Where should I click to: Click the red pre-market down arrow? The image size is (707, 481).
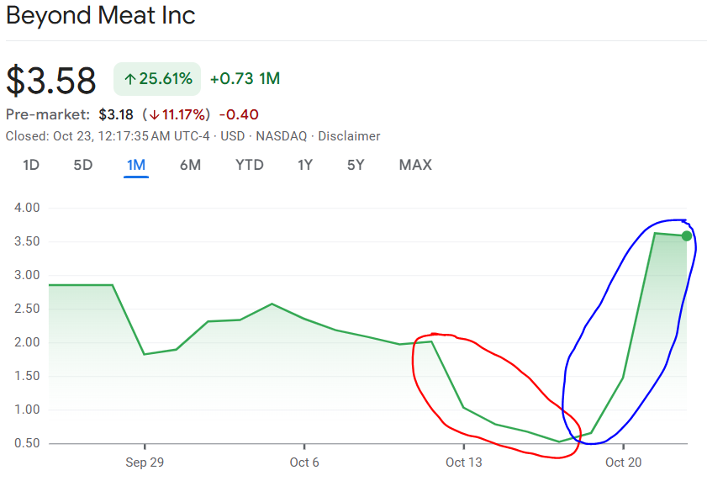[154, 115]
